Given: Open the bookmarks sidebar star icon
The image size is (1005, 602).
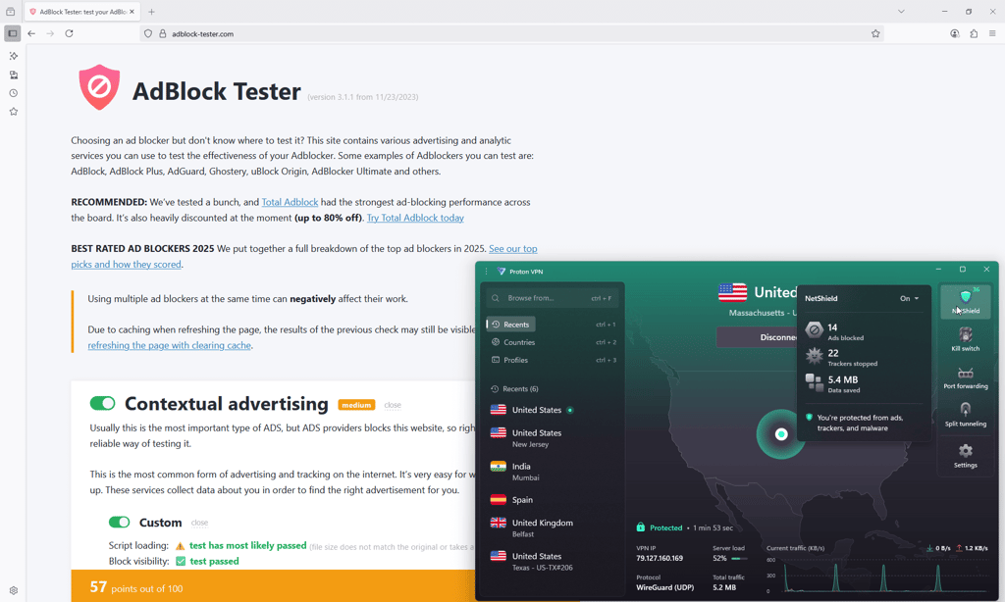Looking at the screenshot, I should [x=14, y=112].
